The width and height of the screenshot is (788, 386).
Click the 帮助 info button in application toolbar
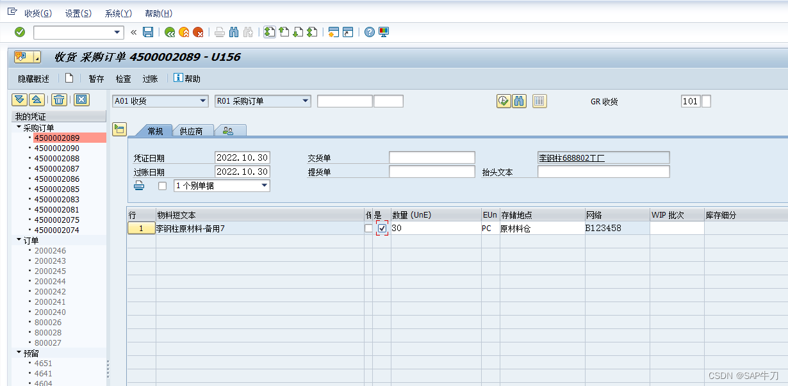(187, 79)
